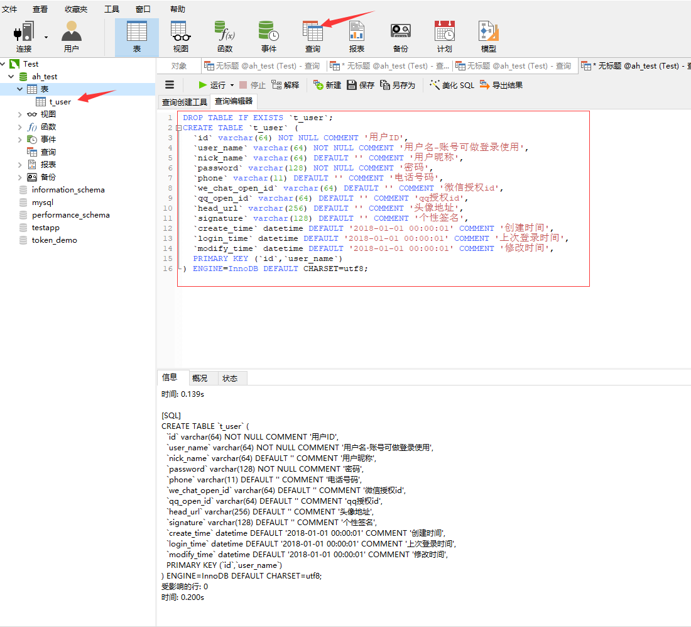Open the 文件 menu

coord(9,9)
